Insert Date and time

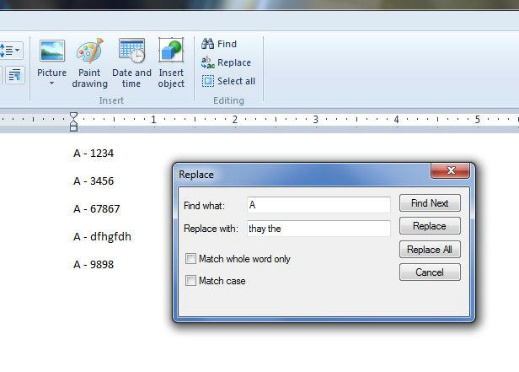131,63
